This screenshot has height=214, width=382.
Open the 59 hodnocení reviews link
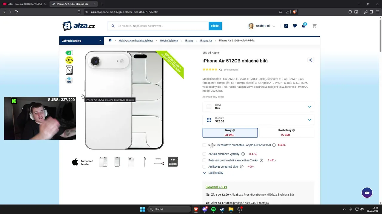tap(231, 70)
